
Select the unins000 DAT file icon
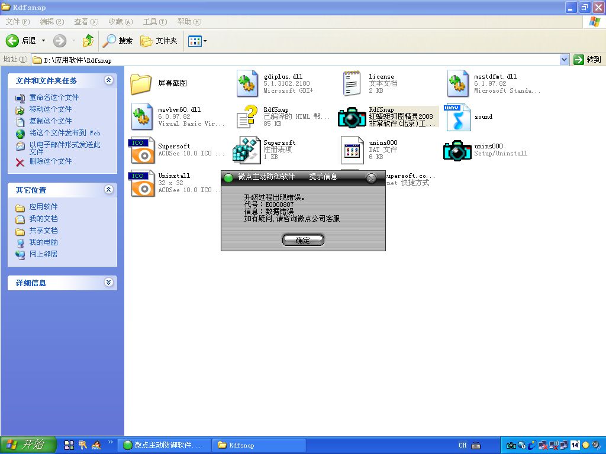(353, 150)
